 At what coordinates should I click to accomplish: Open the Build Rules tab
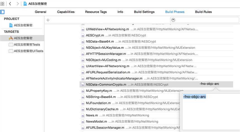203,12
